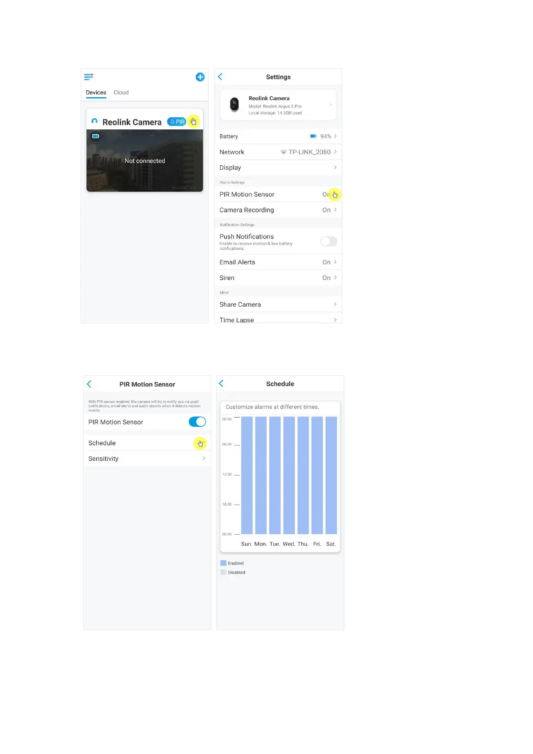The width and height of the screenshot is (533, 754).
Task: Click the 'Sun.' day label
Action: [x=246, y=544]
